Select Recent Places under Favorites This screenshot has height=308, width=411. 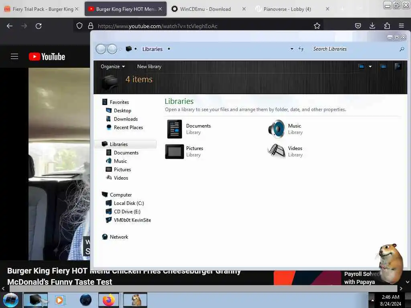[x=124, y=127]
